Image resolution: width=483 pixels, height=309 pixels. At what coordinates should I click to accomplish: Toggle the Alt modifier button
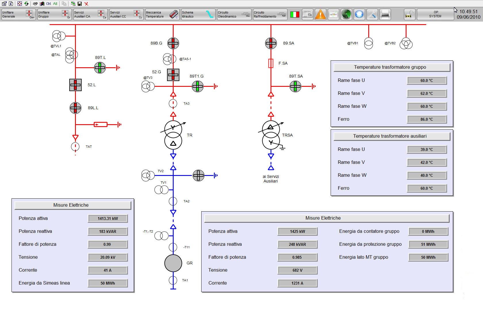[55, 3]
